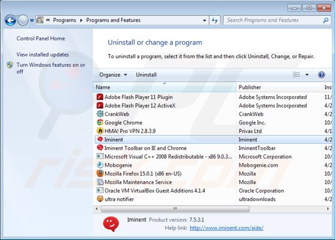The width and height of the screenshot is (335, 240).
Task: Open View installed updates link
Action: click(43, 55)
